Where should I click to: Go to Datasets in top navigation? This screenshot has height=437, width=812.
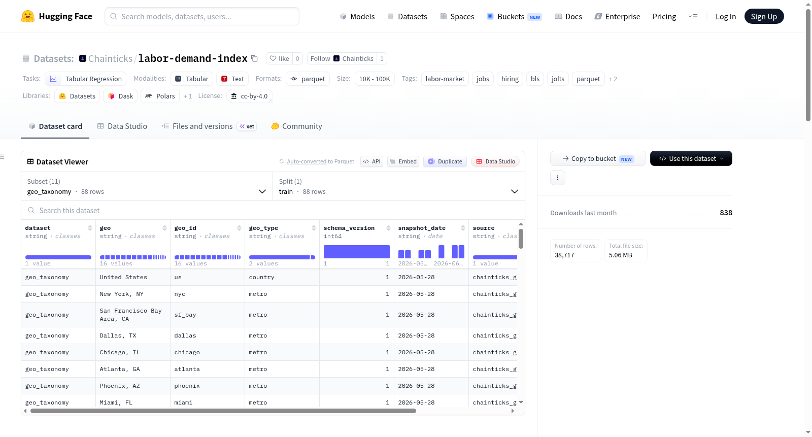tap(407, 16)
